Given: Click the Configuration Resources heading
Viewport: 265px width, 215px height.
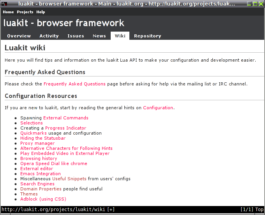Looking at the screenshot, I should click(41, 96).
